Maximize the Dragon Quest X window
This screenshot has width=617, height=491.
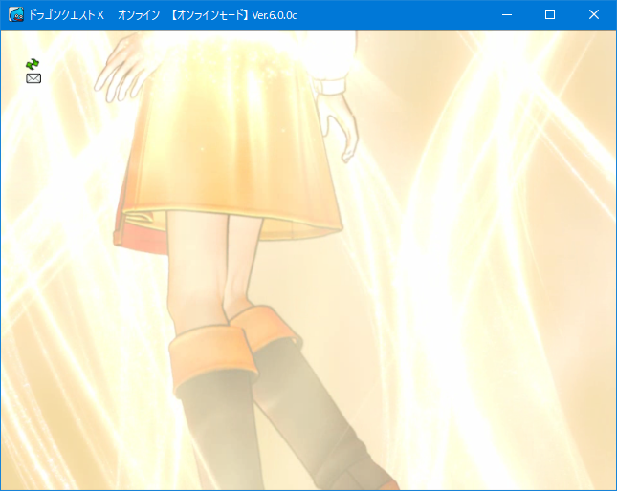pyautogui.click(x=550, y=15)
